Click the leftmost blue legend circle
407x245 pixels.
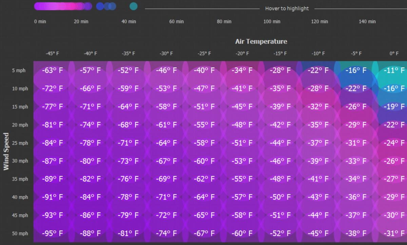[x=100, y=6]
